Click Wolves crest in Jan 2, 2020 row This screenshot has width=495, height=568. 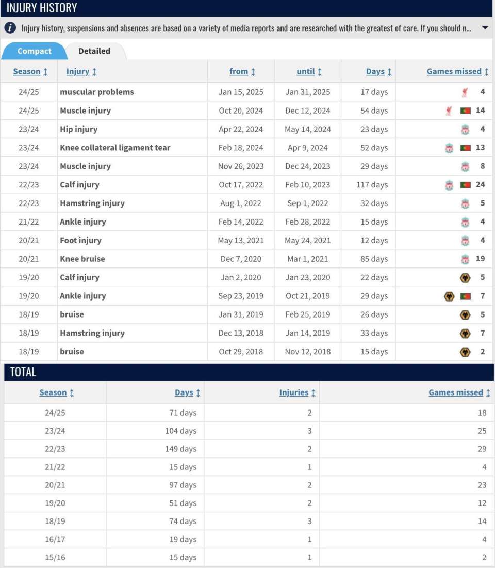pos(465,278)
